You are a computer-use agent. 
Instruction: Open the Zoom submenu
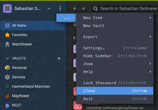(x=115, y=64)
